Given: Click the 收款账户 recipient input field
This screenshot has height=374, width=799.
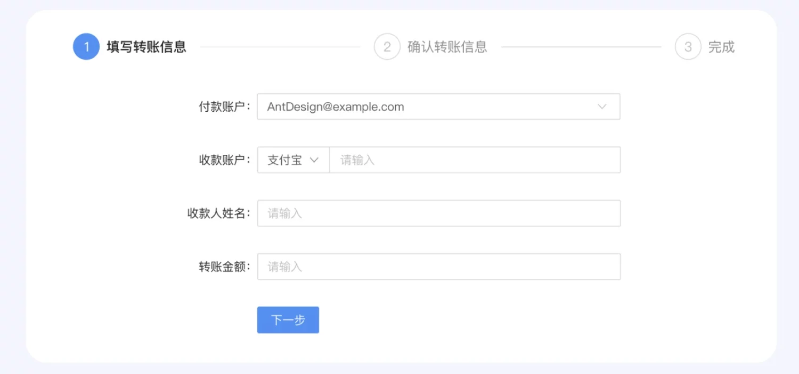Looking at the screenshot, I should (474, 160).
